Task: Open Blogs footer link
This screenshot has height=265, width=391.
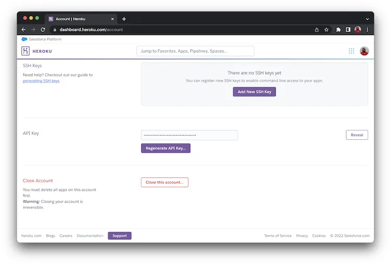Action: [51, 236]
